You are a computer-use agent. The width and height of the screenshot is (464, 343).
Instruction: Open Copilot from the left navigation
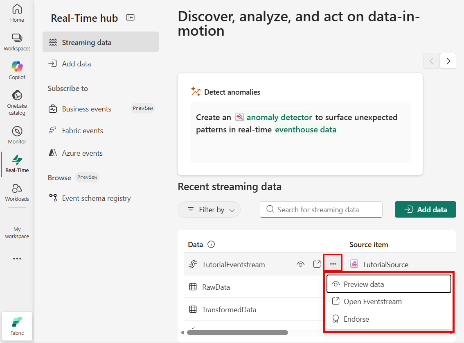[x=17, y=70]
